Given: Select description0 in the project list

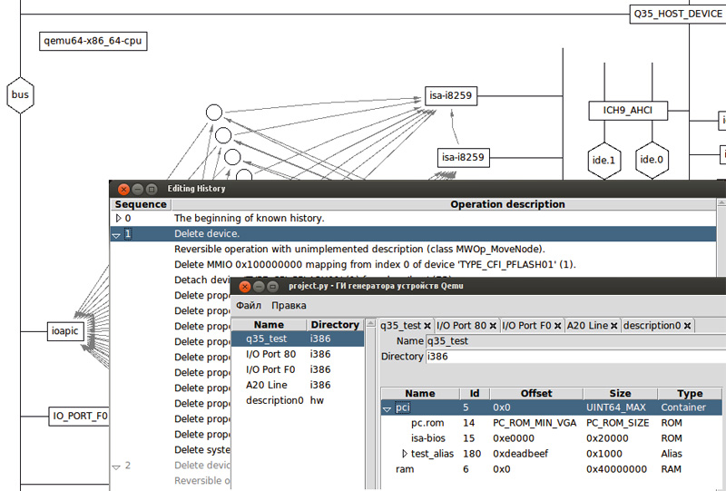Looking at the screenshot, I should coord(272,400).
